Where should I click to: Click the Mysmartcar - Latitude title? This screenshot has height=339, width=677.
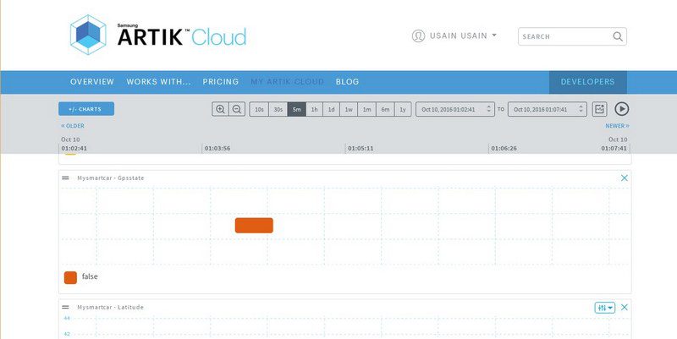click(111, 307)
